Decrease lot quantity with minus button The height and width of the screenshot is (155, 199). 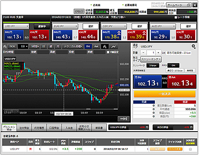(143, 53)
